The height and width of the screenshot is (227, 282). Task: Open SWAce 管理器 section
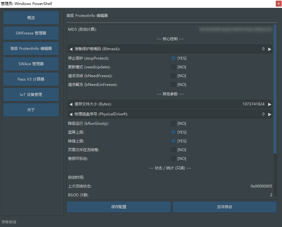pos(31,64)
